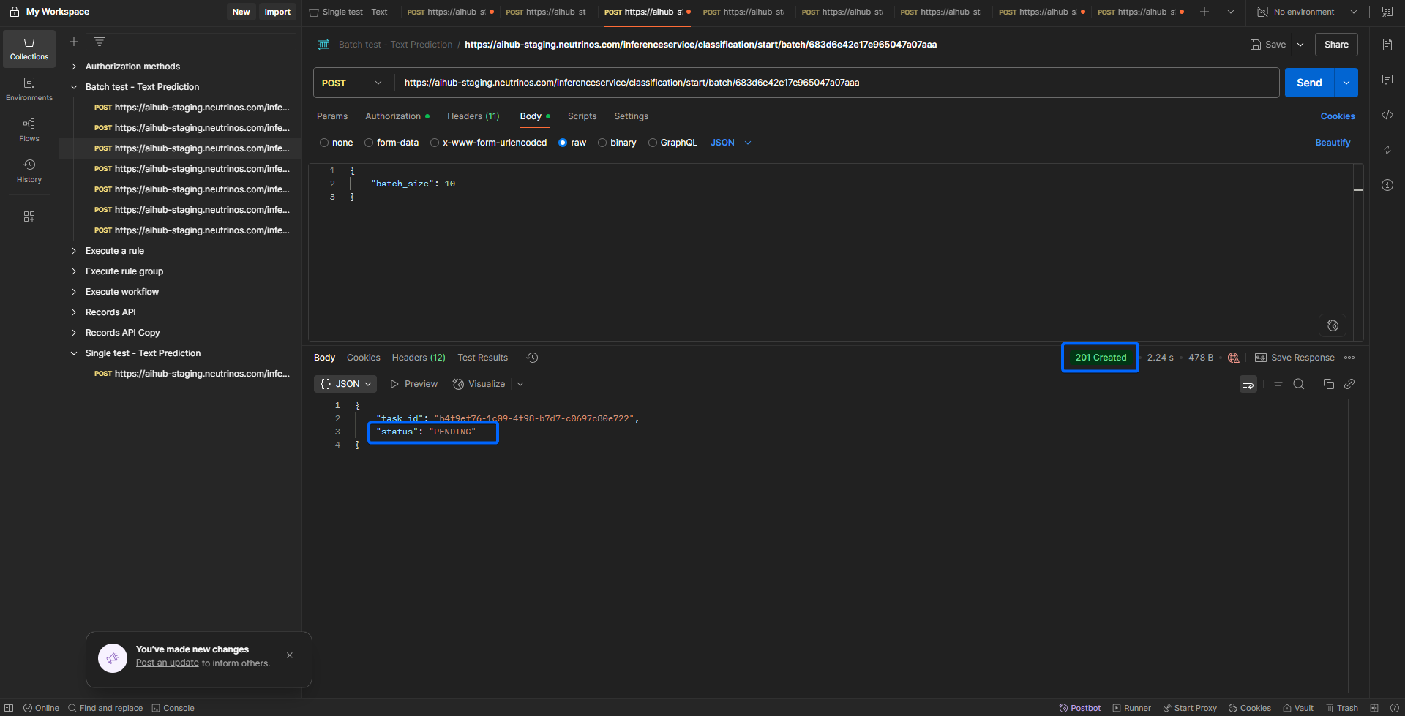The height and width of the screenshot is (716, 1405).
Task: Open the 'No environment' selector dropdown
Action: pos(1307,12)
